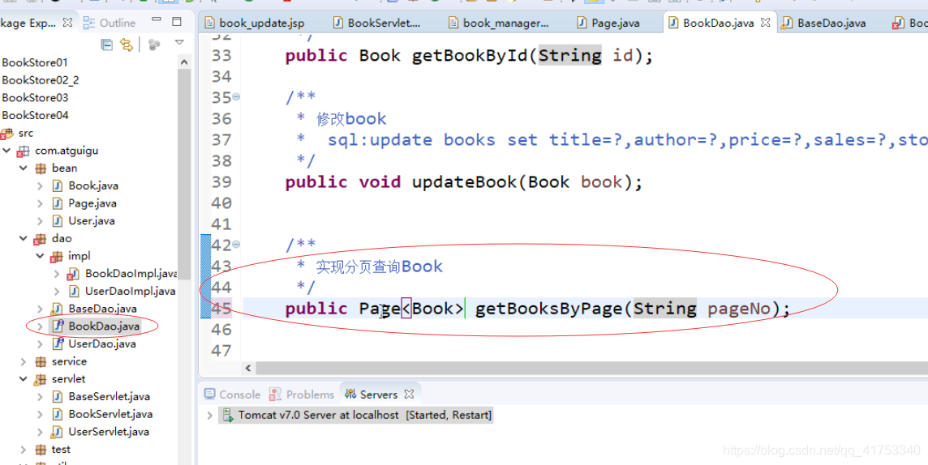
Task: Select the BookStore01 project
Action: pos(34,62)
